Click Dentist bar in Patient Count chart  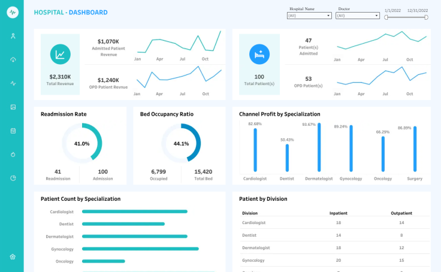[x=123, y=224]
